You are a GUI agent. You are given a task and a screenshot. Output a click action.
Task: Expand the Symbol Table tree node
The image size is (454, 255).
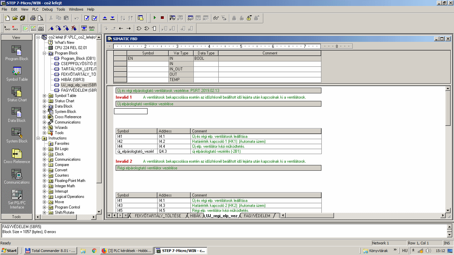point(45,96)
